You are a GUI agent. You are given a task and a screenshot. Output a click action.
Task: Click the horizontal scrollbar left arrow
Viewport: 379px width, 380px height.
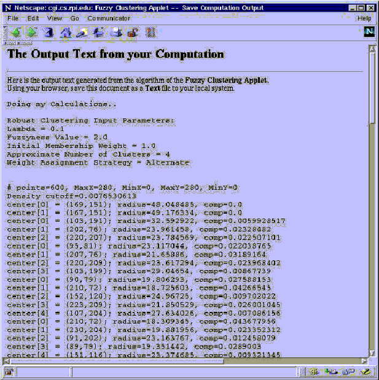pyautogui.click(x=7, y=361)
